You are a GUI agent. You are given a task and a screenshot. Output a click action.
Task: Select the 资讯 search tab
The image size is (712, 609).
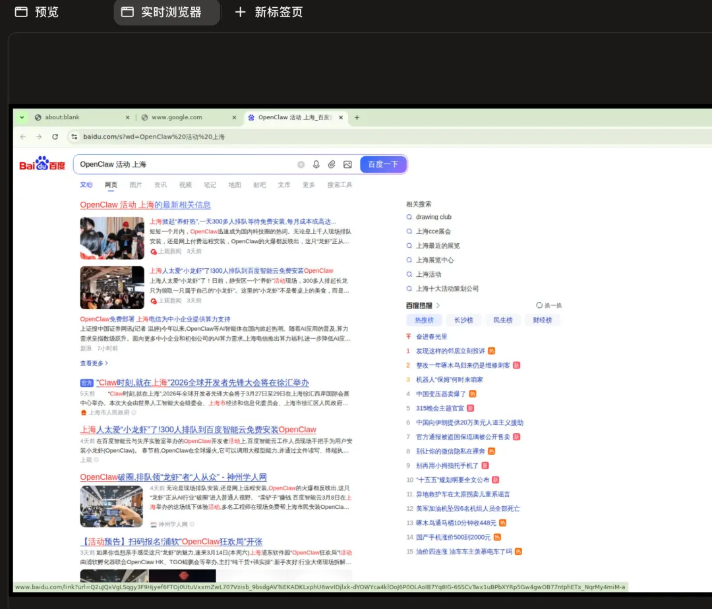point(160,185)
